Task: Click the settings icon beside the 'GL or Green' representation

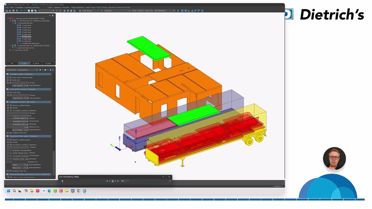Action: (x=27, y=130)
